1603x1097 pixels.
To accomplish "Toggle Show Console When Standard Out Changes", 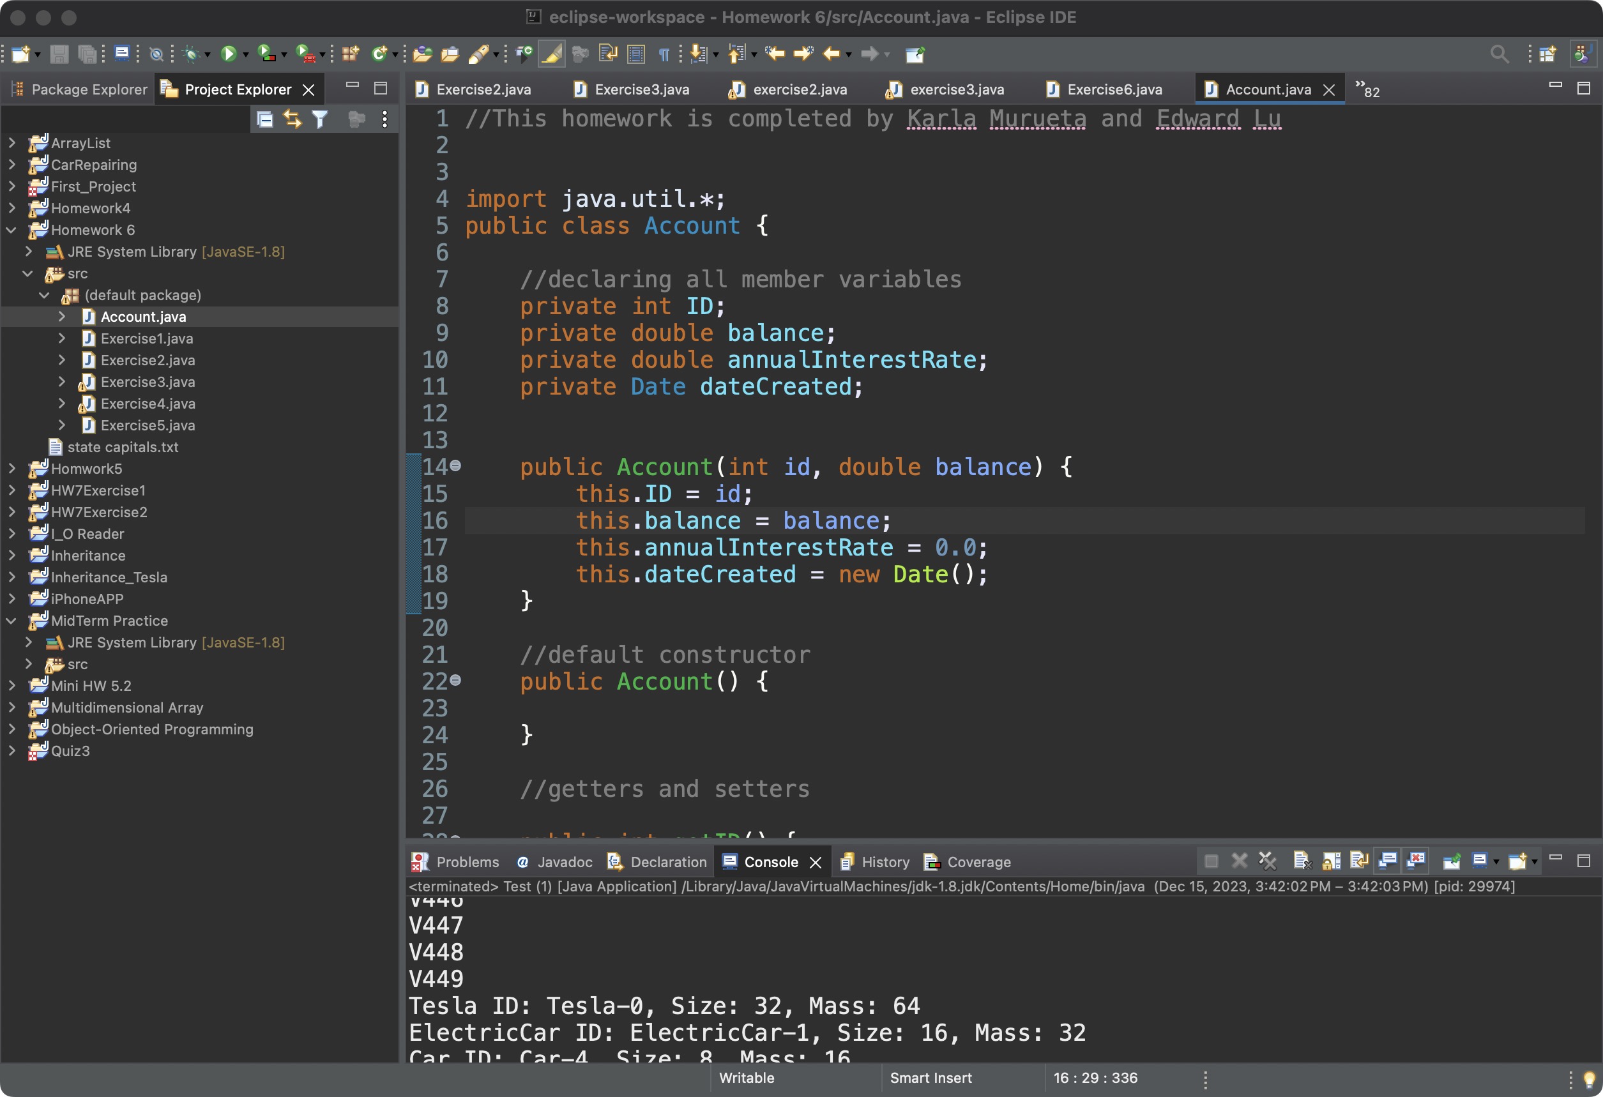I will (x=1387, y=861).
